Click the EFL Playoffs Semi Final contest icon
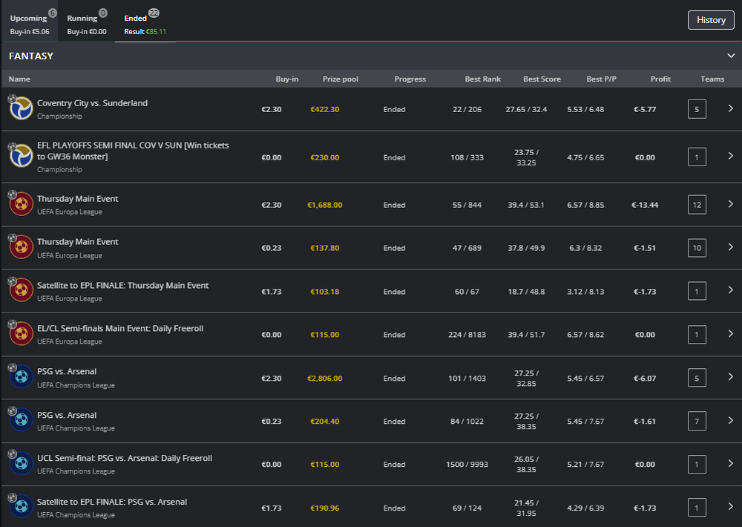 22,156
